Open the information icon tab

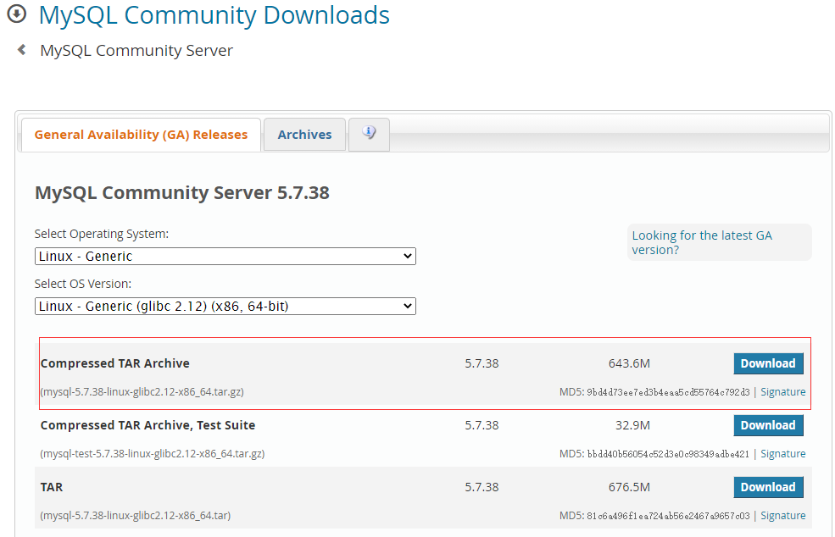point(369,134)
